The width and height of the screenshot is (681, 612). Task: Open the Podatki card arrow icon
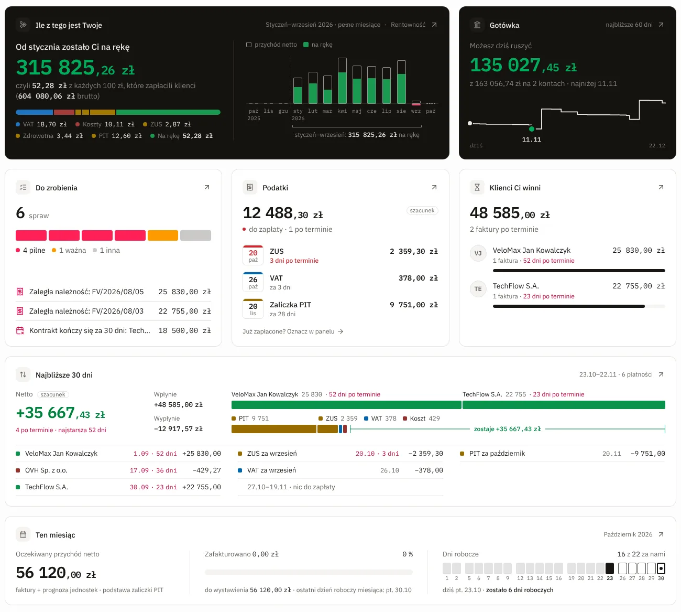tap(434, 187)
